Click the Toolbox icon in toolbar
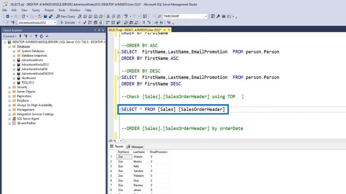The width and height of the screenshot is (346, 194). coord(224,16)
